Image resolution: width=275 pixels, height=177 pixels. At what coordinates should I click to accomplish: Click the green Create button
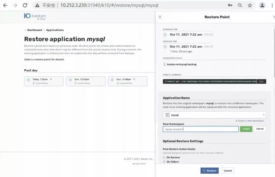click(x=246, y=129)
